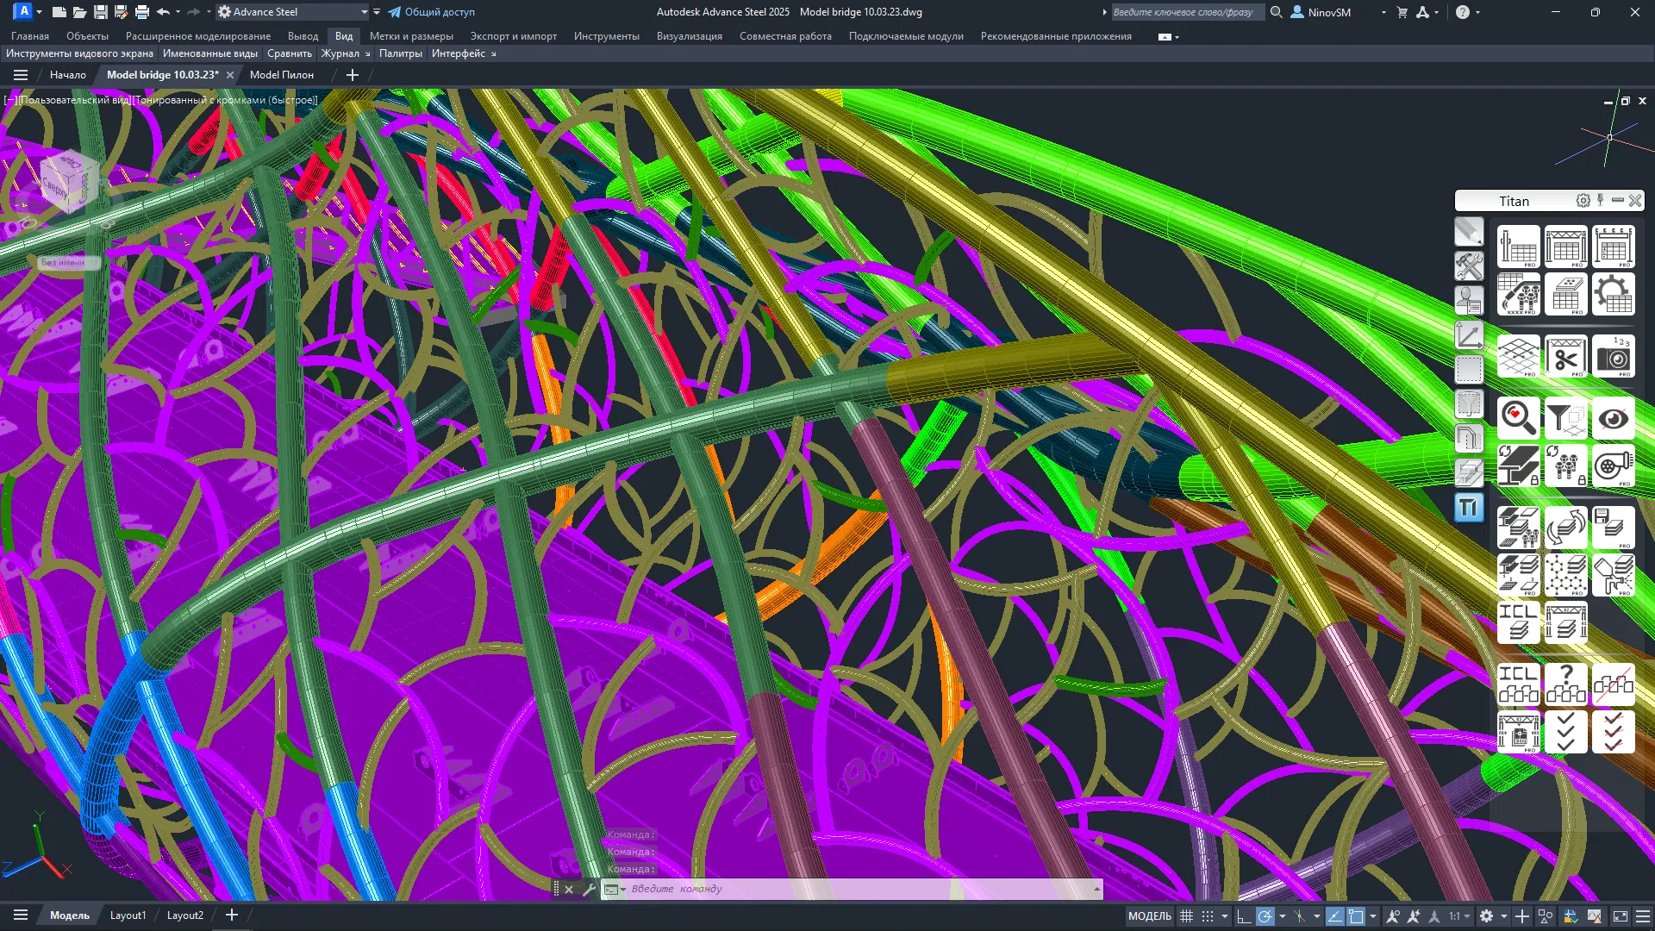The image size is (1655, 931).
Task: Click Titan magnifier with heart search tool
Action: pos(1518,419)
